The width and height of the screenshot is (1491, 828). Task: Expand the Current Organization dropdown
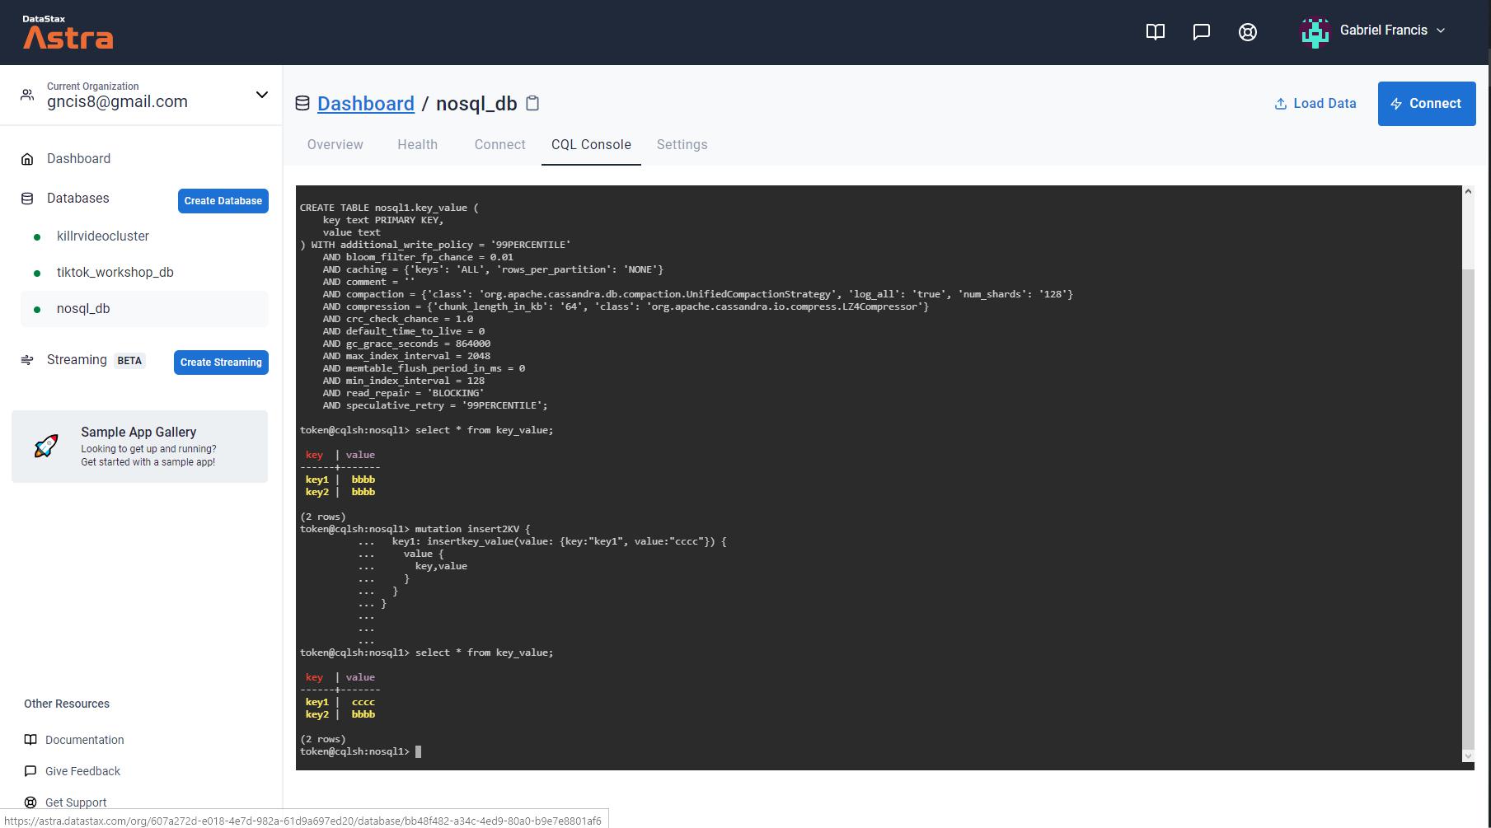261,95
